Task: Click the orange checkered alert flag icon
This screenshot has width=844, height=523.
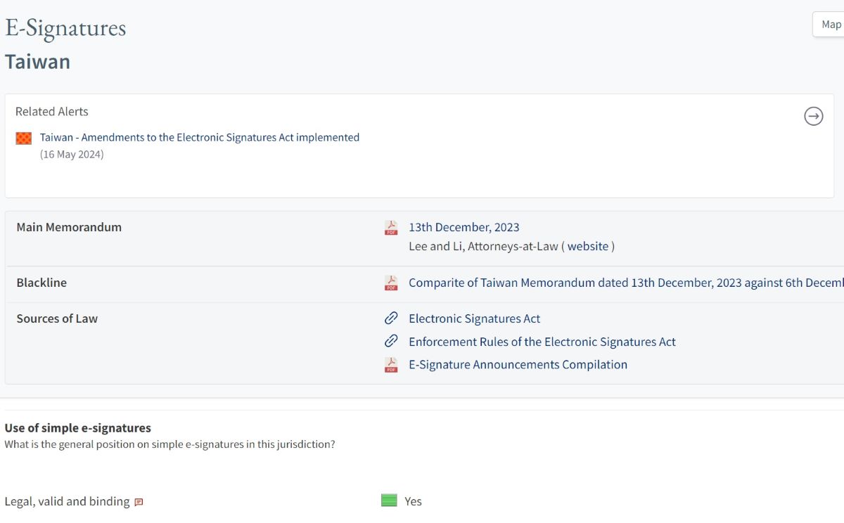Action: point(24,138)
